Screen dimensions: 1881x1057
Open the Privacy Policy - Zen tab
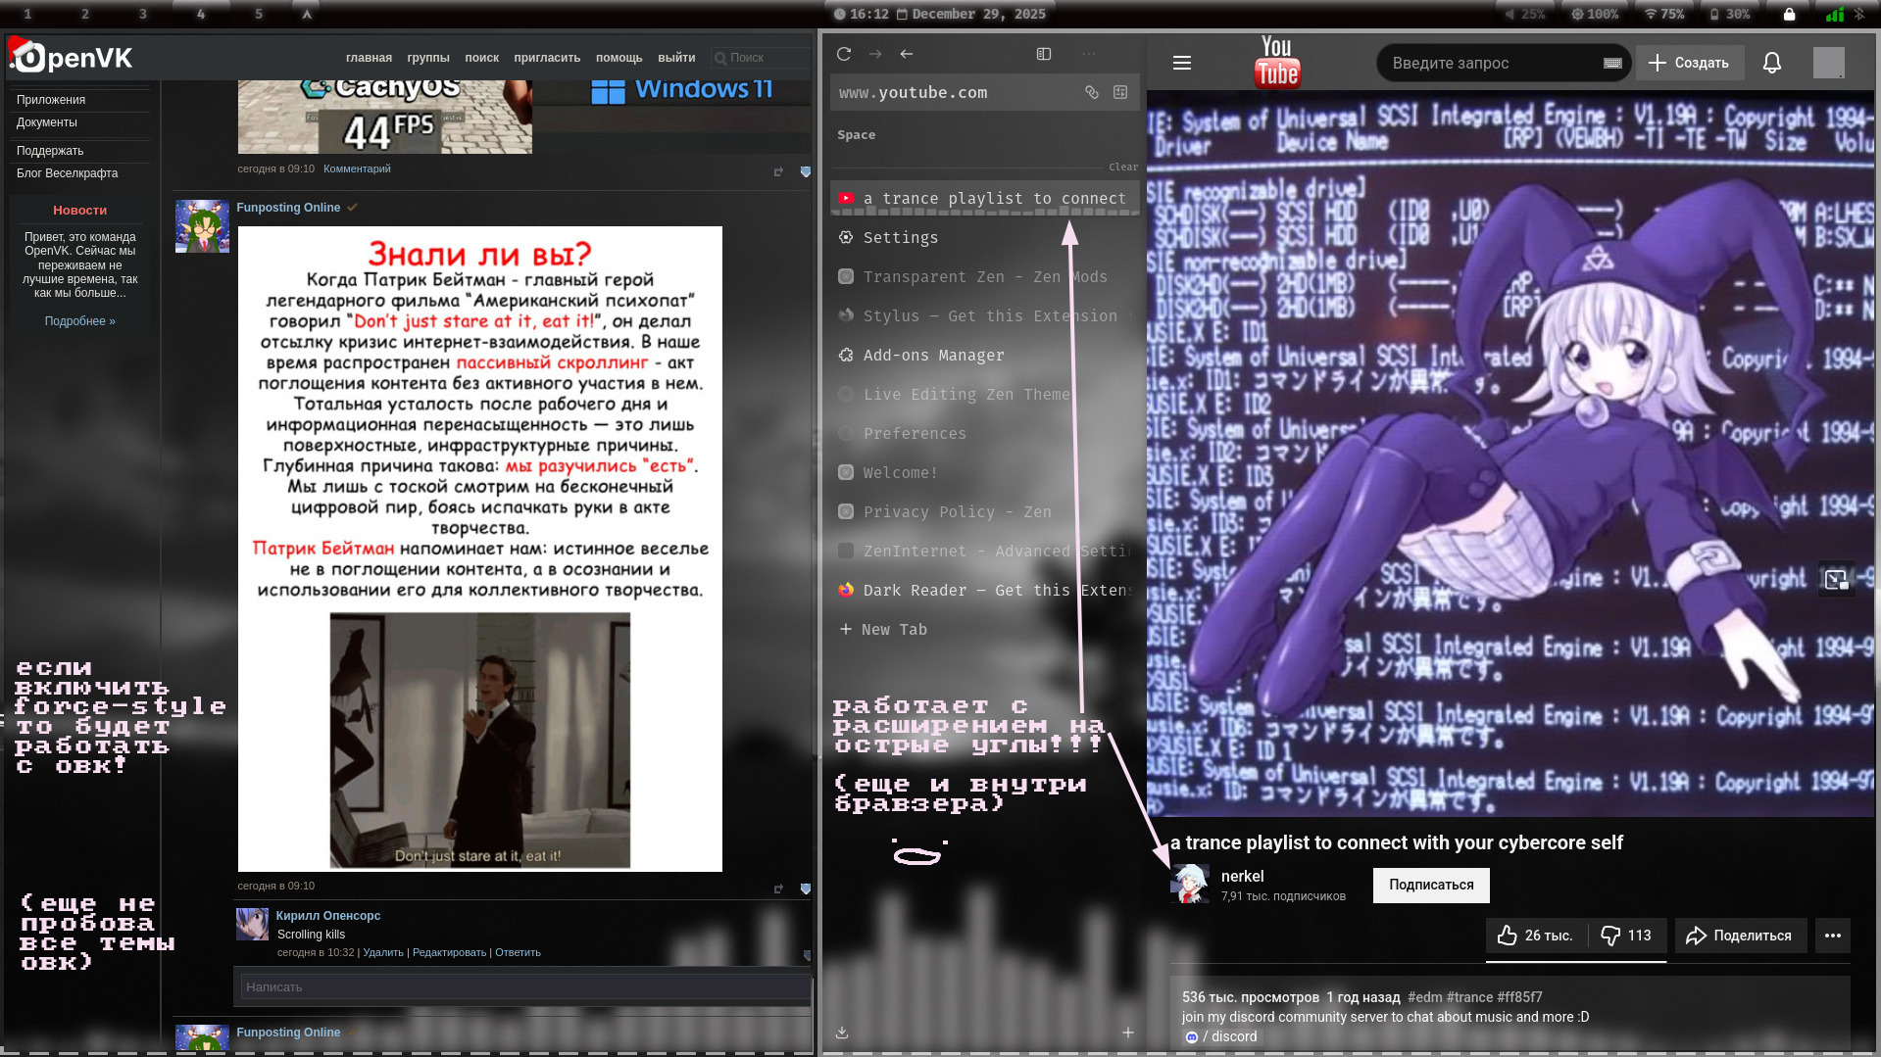click(x=984, y=511)
